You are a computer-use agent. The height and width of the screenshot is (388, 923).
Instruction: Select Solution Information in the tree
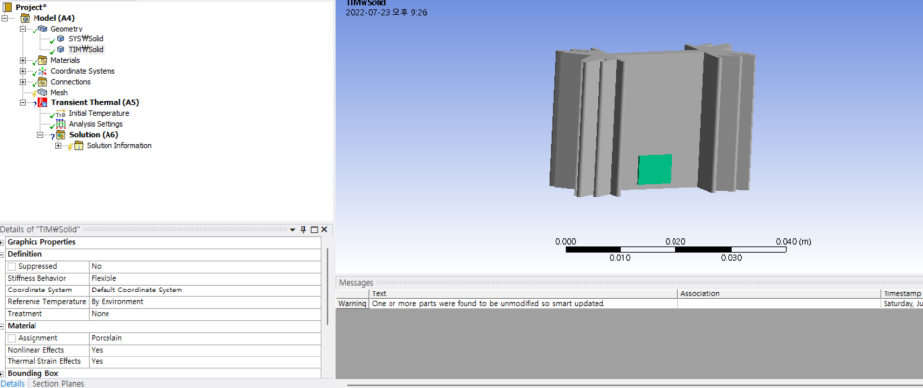(119, 145)
